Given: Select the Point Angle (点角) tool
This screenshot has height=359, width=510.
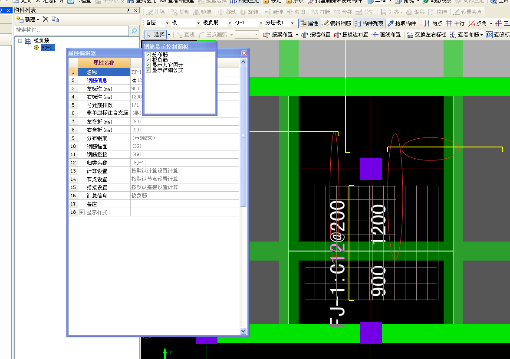Looking at the screenshot, I should (x=477, y=23).
